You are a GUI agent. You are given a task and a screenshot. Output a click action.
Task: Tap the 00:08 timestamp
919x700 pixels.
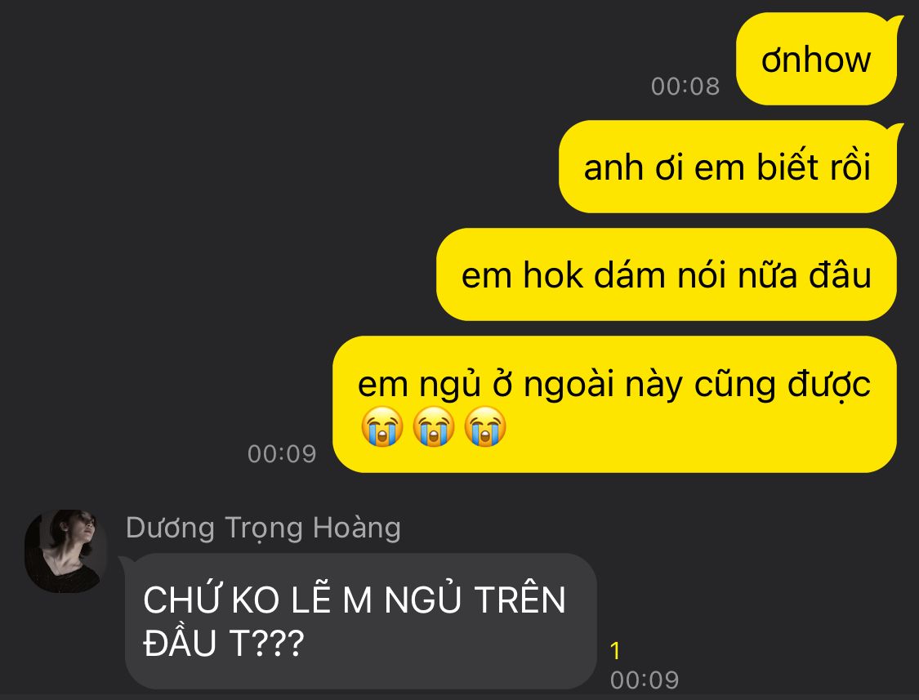click(x=685, y=87)
